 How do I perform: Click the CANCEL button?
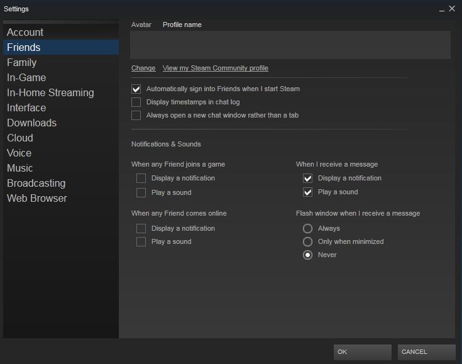pos(426,352)
